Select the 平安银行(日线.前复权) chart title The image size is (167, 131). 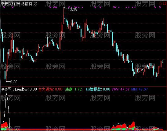pyautogui.click(x=19, y=4)
